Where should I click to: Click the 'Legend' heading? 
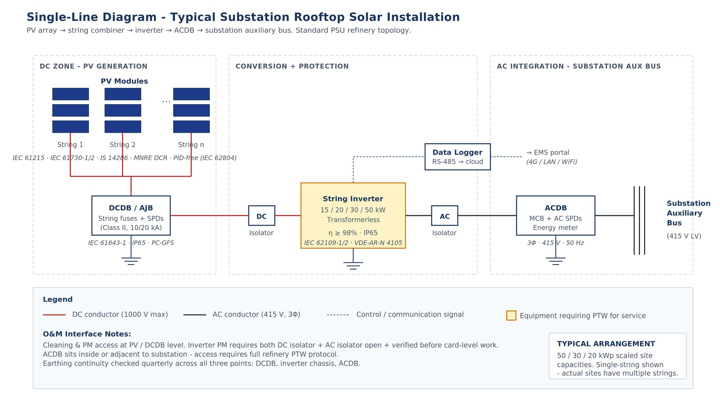[58, 299]
